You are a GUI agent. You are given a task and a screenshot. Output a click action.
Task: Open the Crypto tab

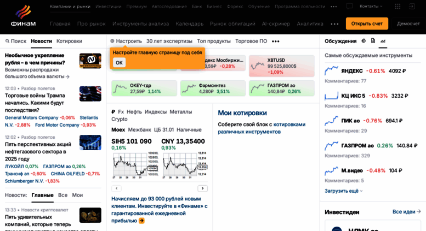click(120, 119)
